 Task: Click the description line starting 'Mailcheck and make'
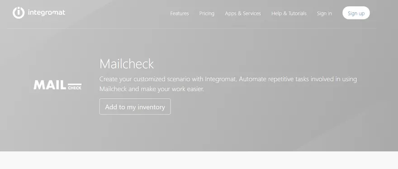(152, 89)
